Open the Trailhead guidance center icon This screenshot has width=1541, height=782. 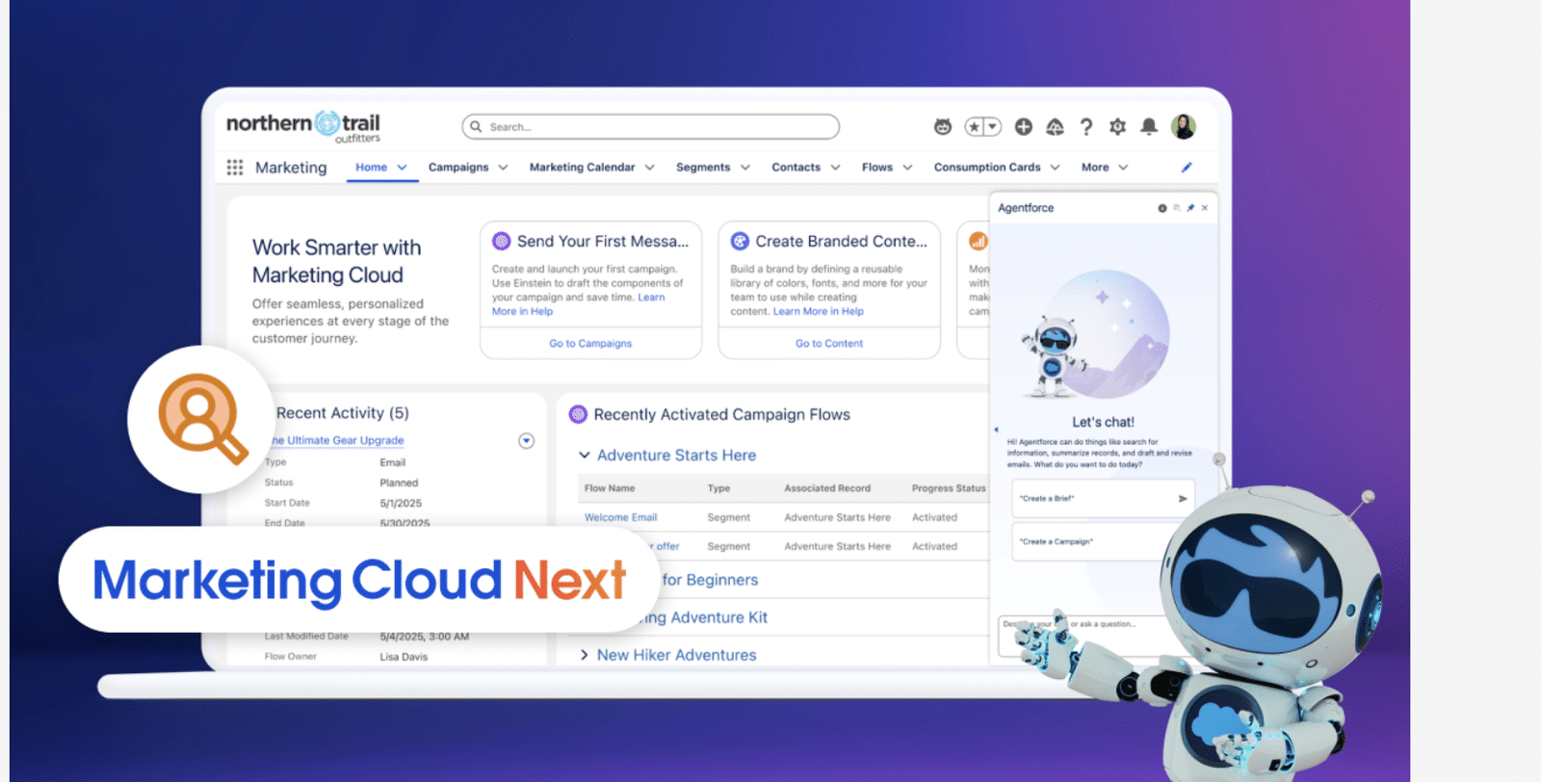(1056, 127)
